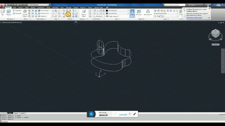Click the Move icon in Modify panel
Image resolution: width=225 pixels, height=126 pixels.
tap(70, 10)
